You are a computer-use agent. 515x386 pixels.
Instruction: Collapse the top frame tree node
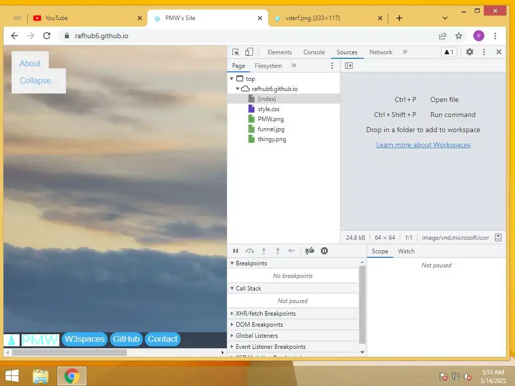(x=232, y=79)
